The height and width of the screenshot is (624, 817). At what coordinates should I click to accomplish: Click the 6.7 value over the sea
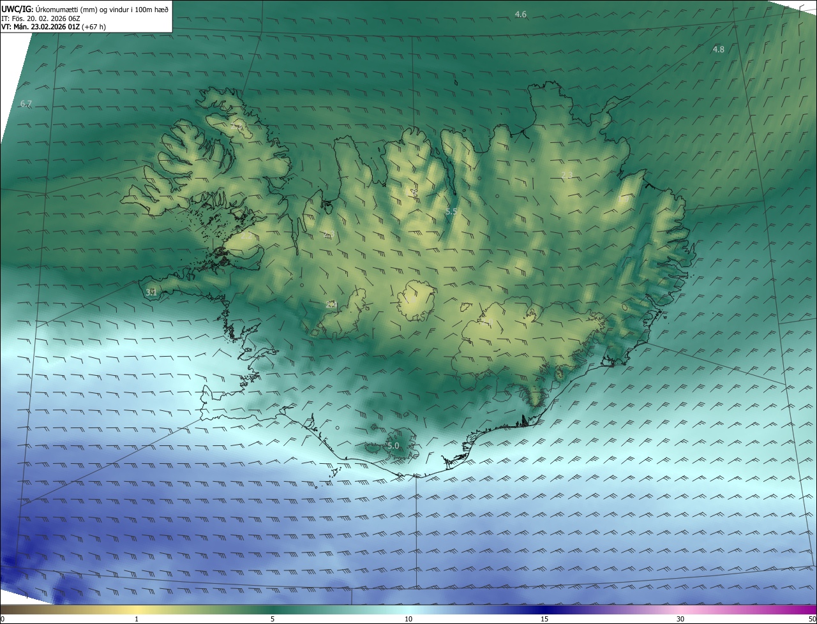tap(26, 103)
